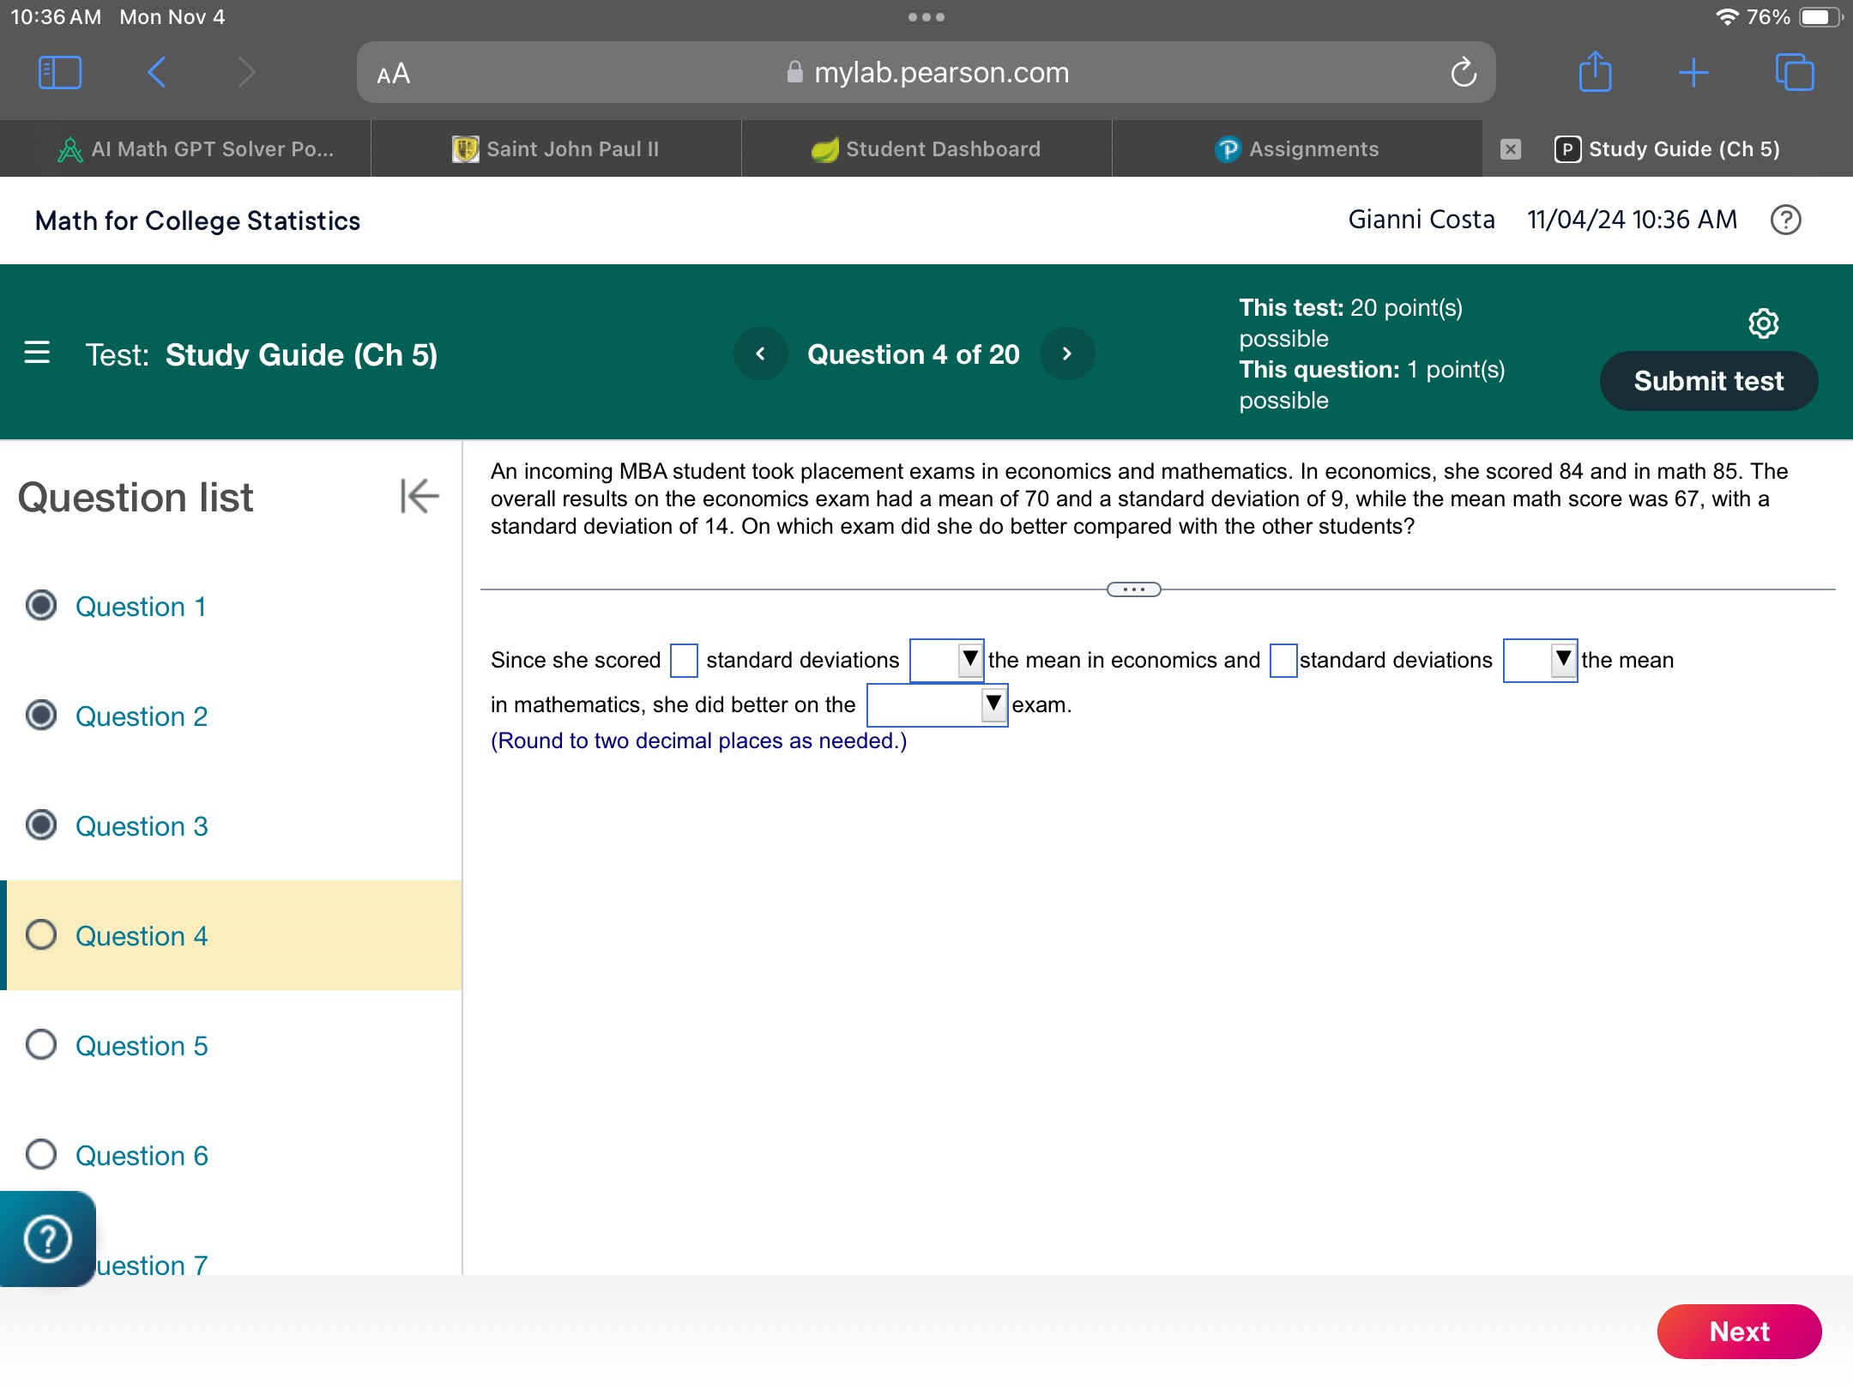Click Next button to advance question
The image size is (1853, 1390).
click(1738, 1332)
